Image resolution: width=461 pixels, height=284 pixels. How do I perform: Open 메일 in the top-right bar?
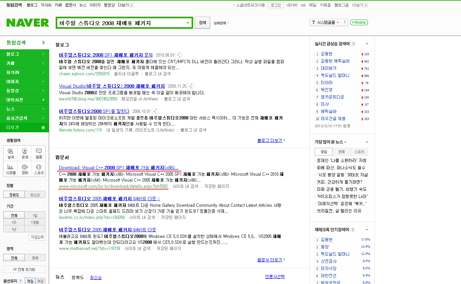(x=313, y=5)
